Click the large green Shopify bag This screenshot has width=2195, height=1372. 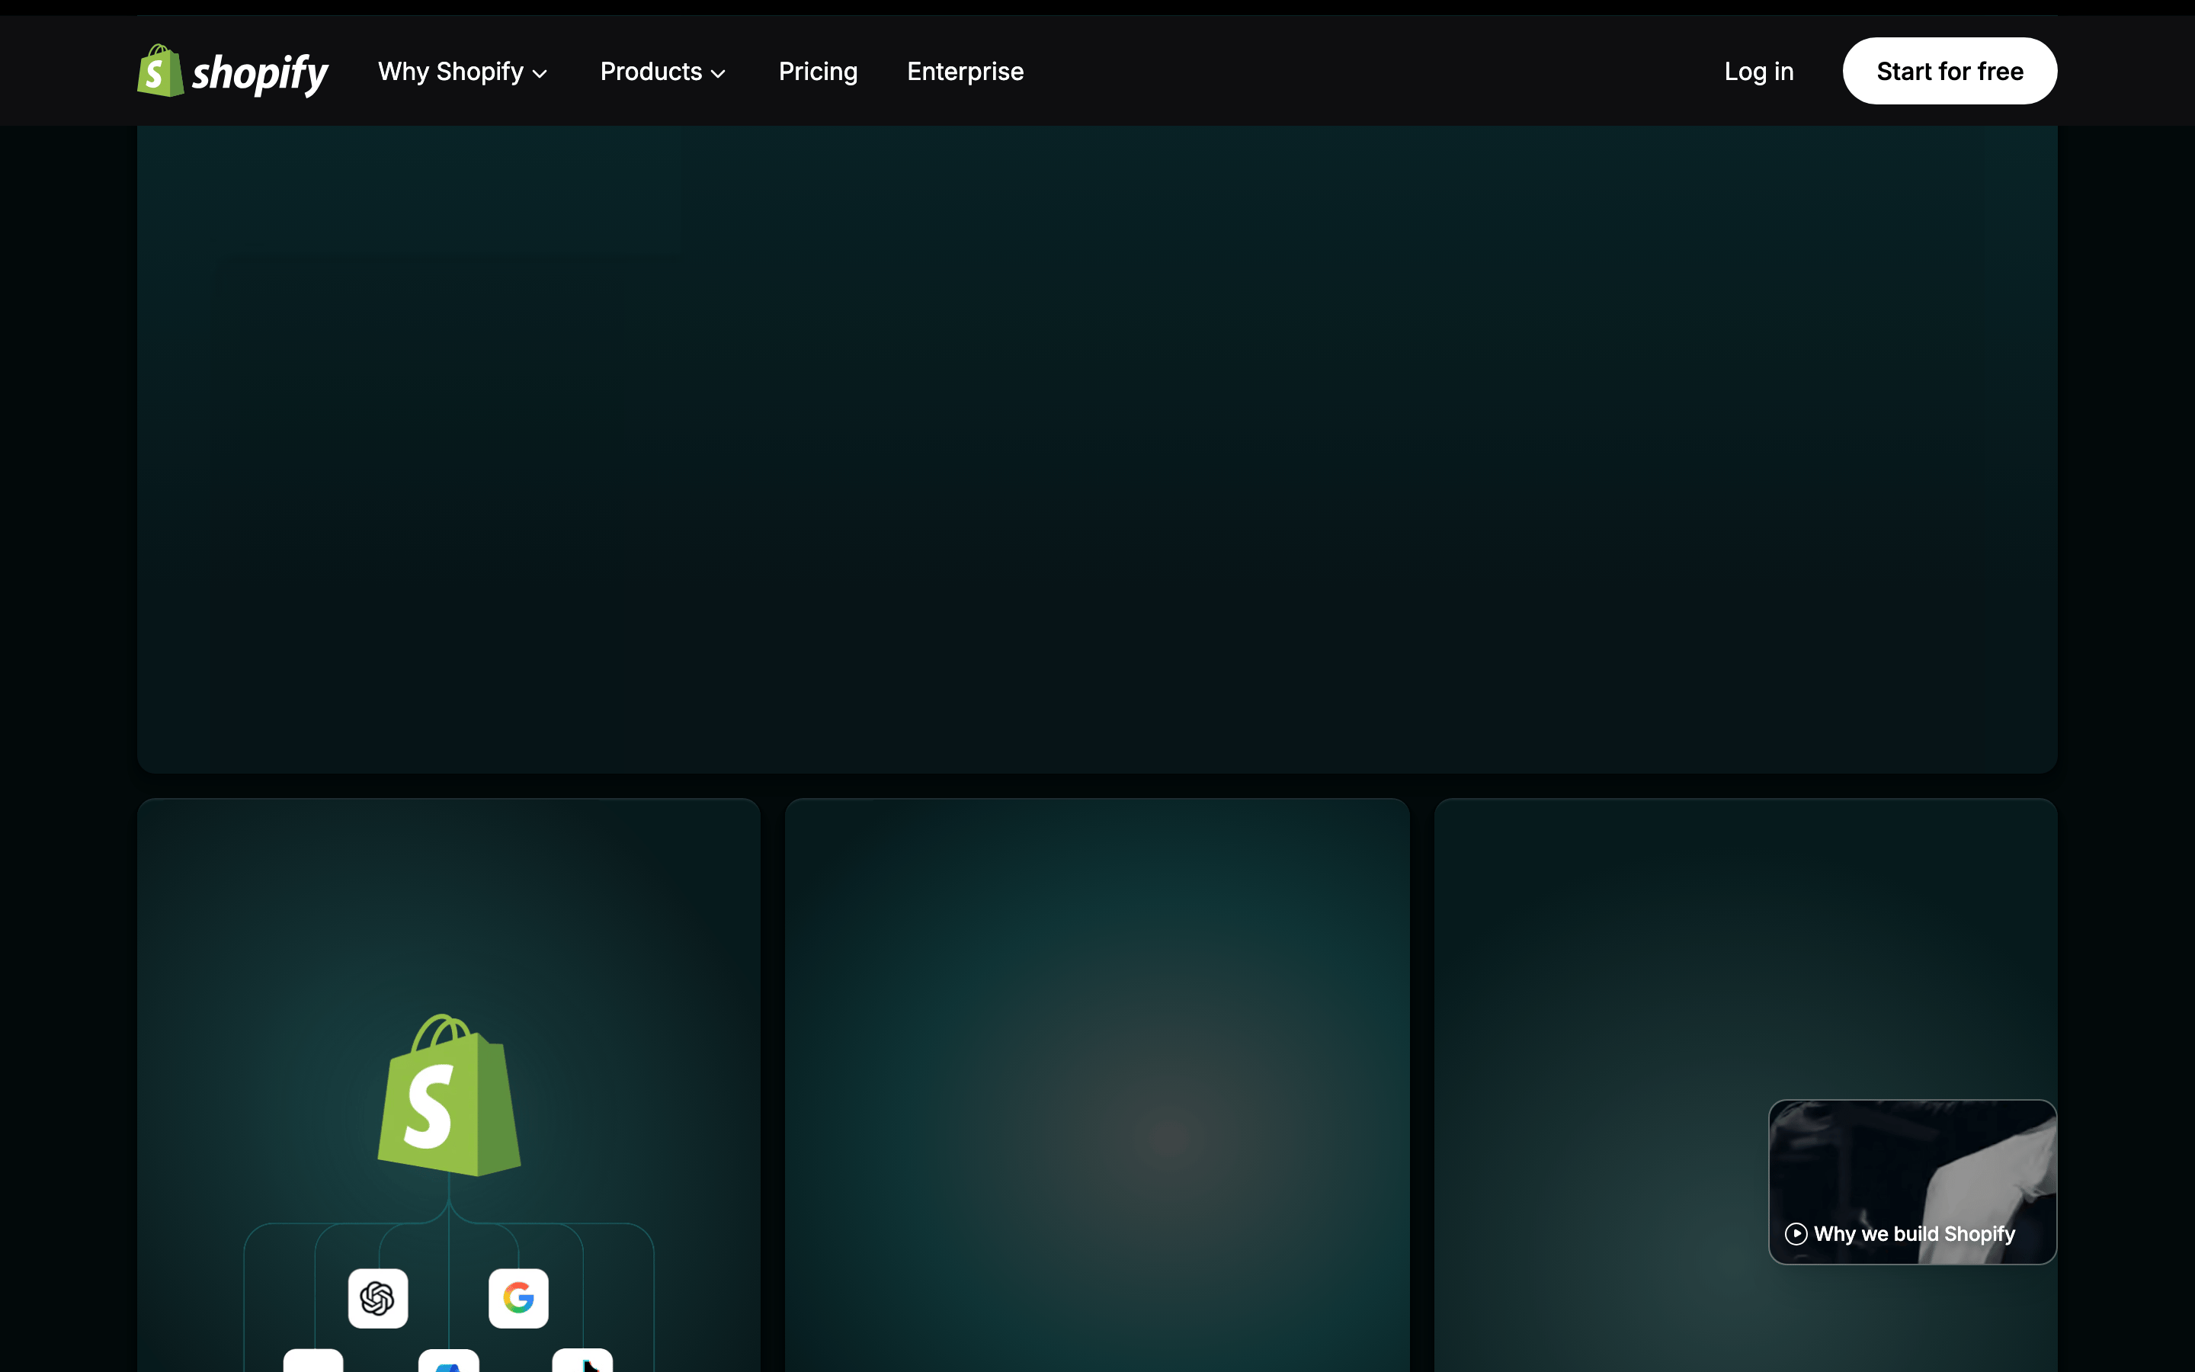[x=449, y=1095]
